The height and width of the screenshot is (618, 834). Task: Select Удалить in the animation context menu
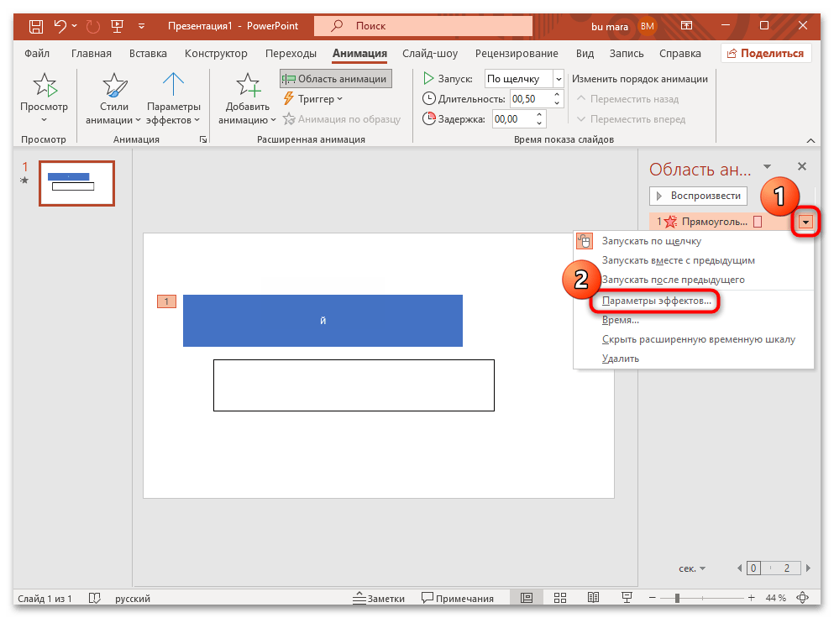coord(619,358)
